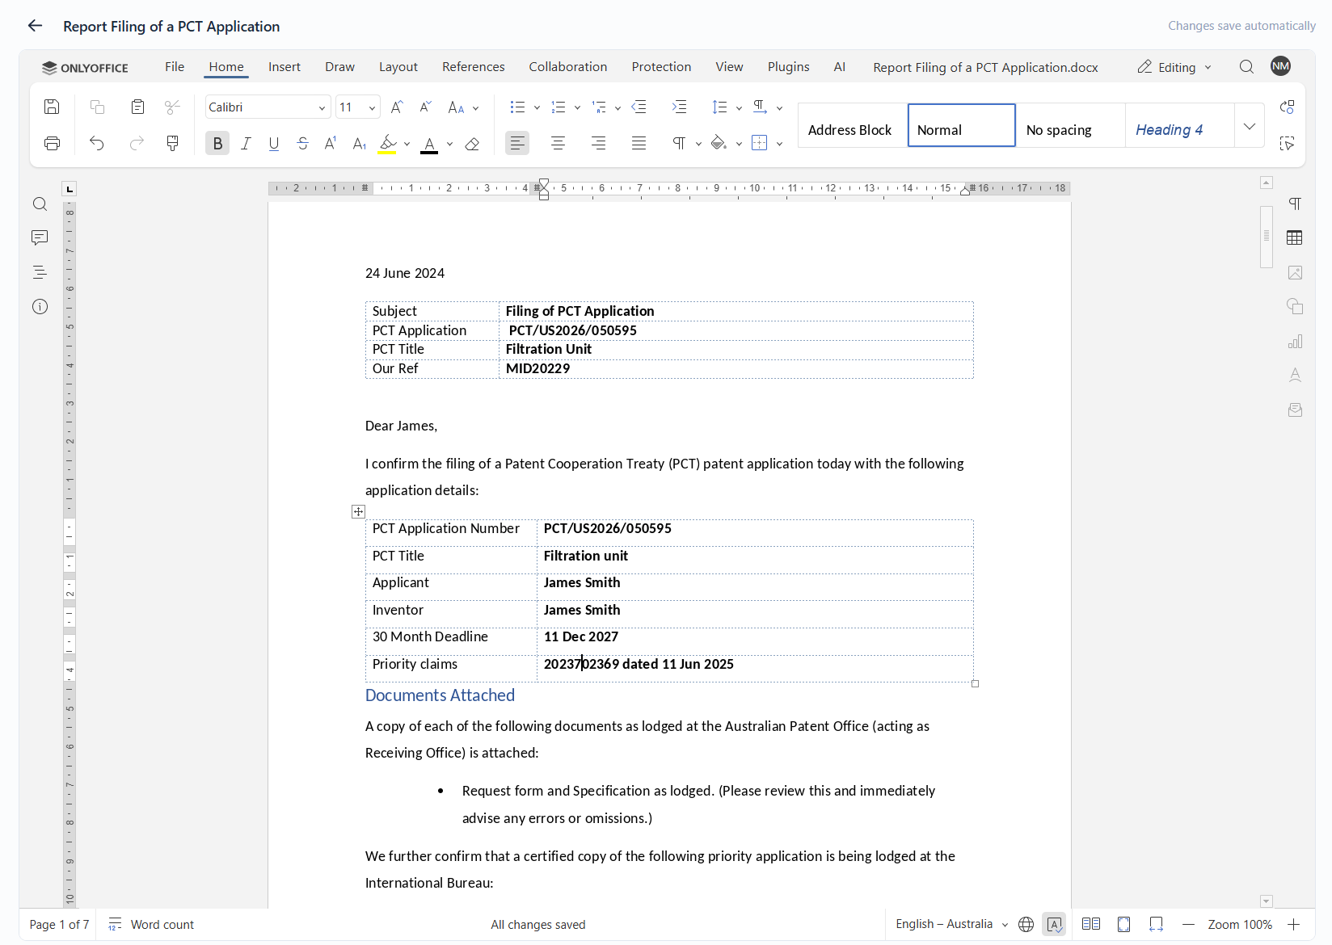This screenshot has height=945, width=1332.
Task: Apply the No spacing style
Action: (1070, 125)
